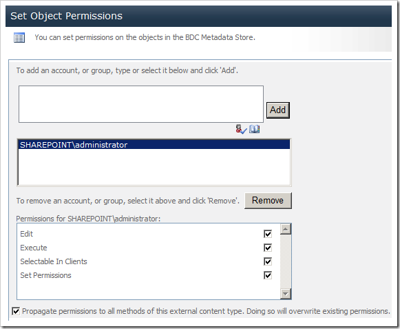
Task: Select SHAREPOINT\administrator in the accounts list
Action: 154,145
